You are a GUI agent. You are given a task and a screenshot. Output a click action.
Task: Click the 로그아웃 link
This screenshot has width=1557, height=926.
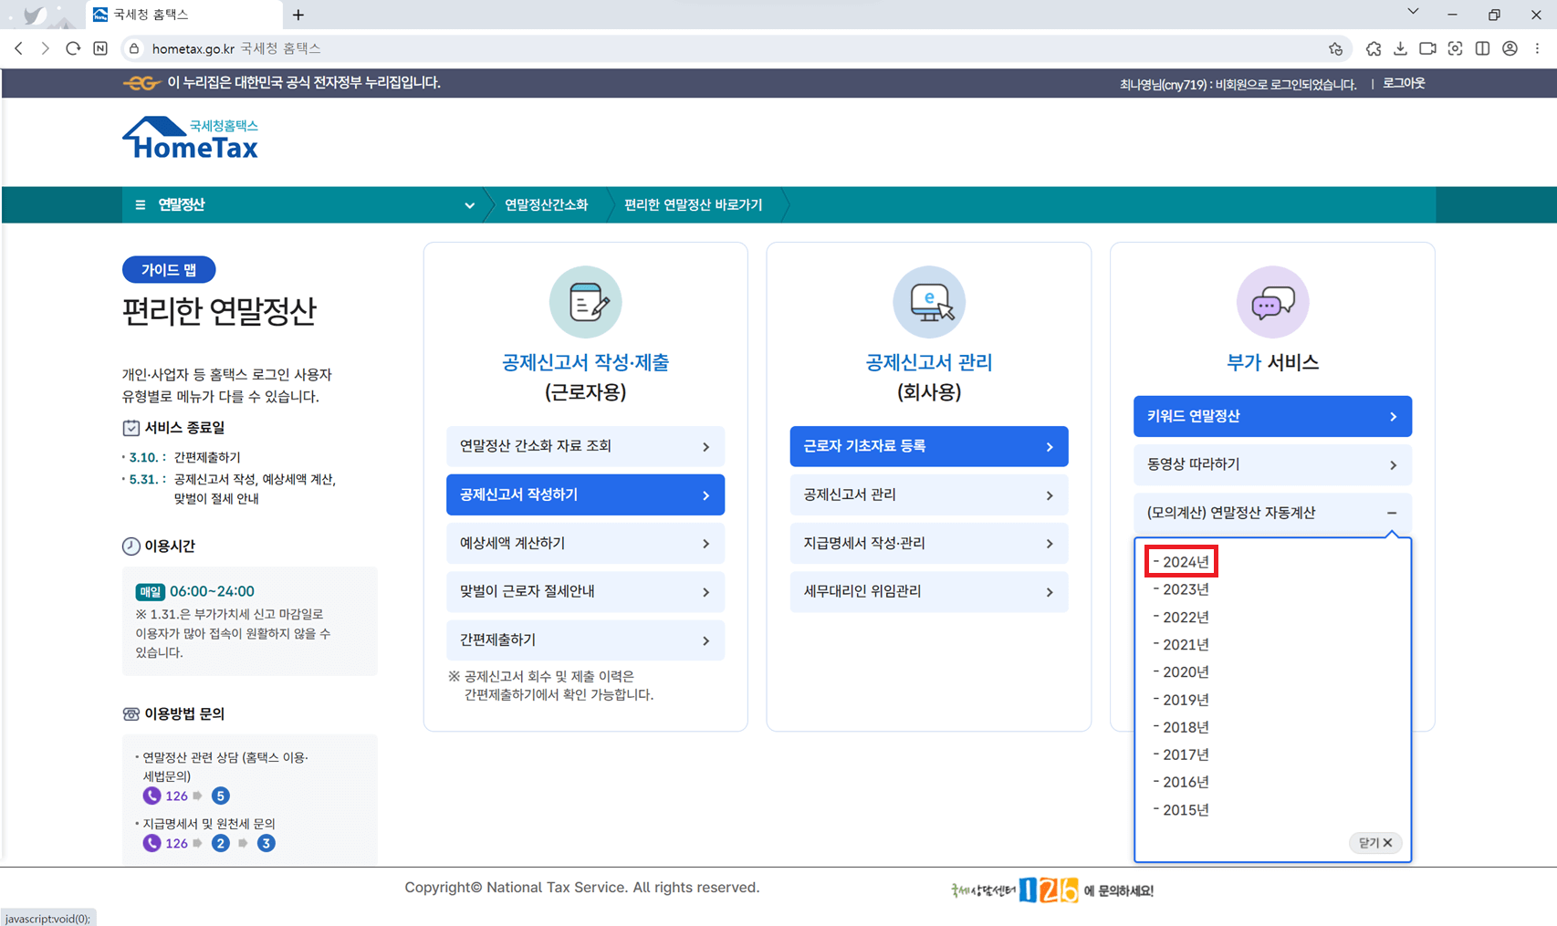click(1403, 83)
